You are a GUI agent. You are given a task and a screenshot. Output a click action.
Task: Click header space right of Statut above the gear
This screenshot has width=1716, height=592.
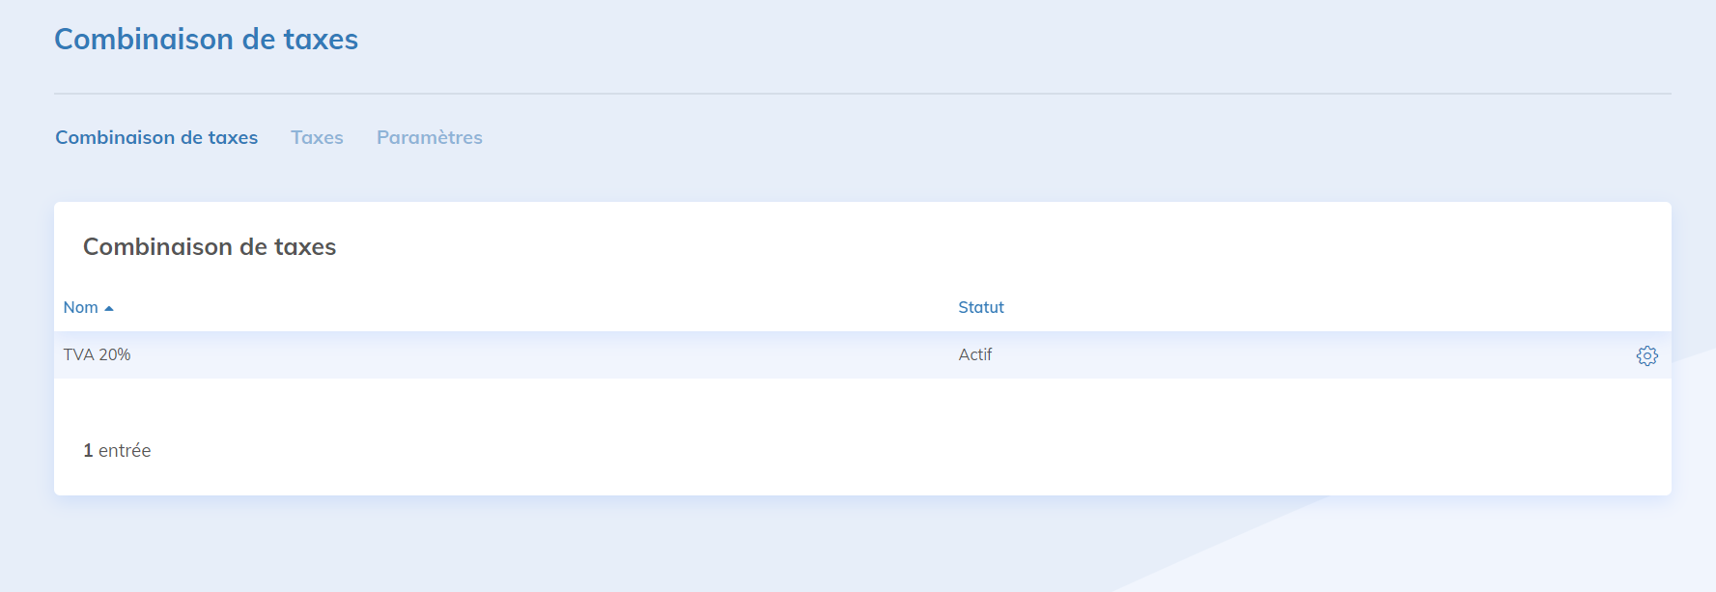click(x=1352, y=307)
